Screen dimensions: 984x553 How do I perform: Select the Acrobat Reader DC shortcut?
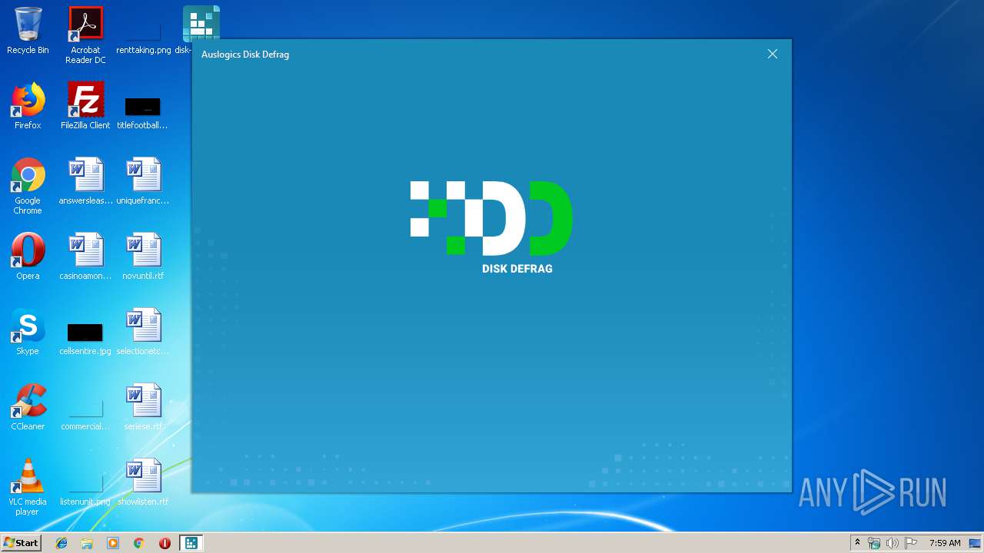pyautogui.click(x=85, y=35)
